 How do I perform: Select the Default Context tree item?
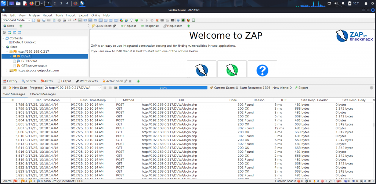pos(22,42)
